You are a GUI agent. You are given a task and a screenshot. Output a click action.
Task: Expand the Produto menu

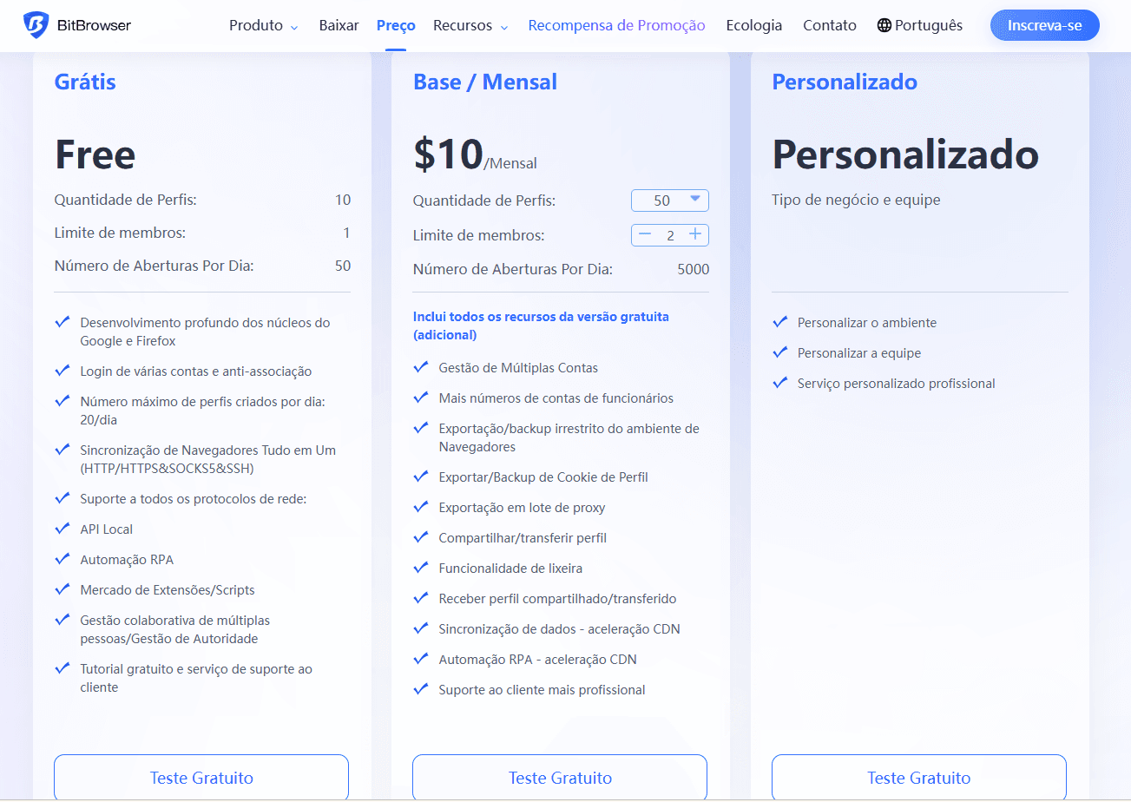point(263,25)
